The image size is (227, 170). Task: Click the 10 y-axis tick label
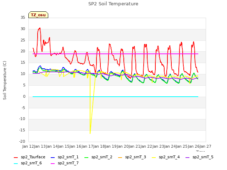click(x=23, y=74)
